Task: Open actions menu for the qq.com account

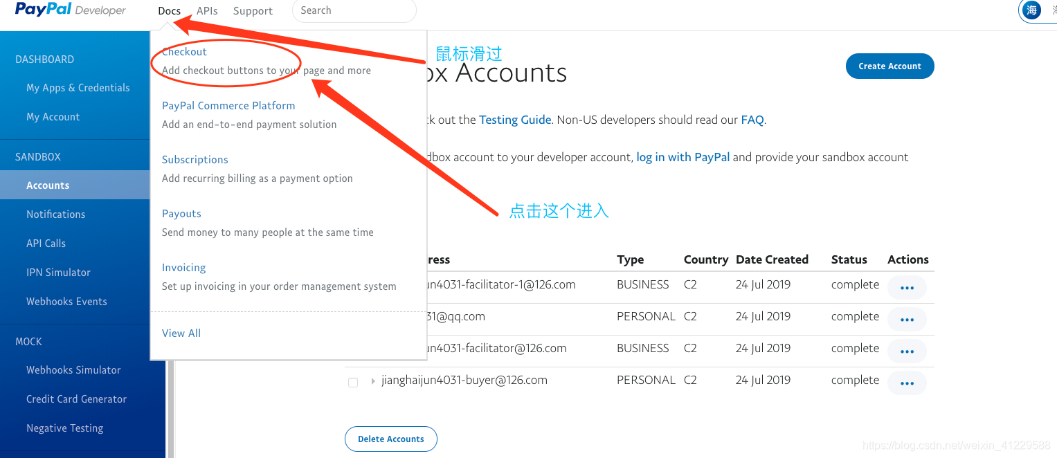Action: (x=907, y=320)
